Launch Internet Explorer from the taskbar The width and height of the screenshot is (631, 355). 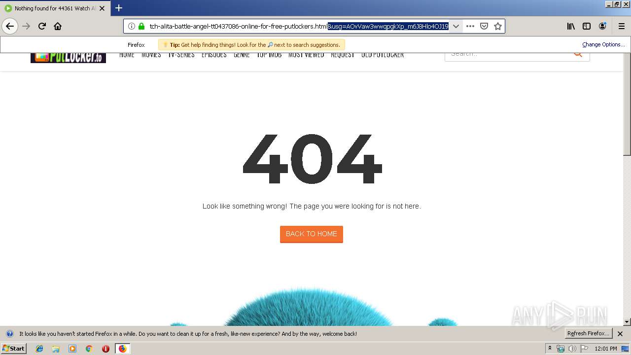(39, 349)
